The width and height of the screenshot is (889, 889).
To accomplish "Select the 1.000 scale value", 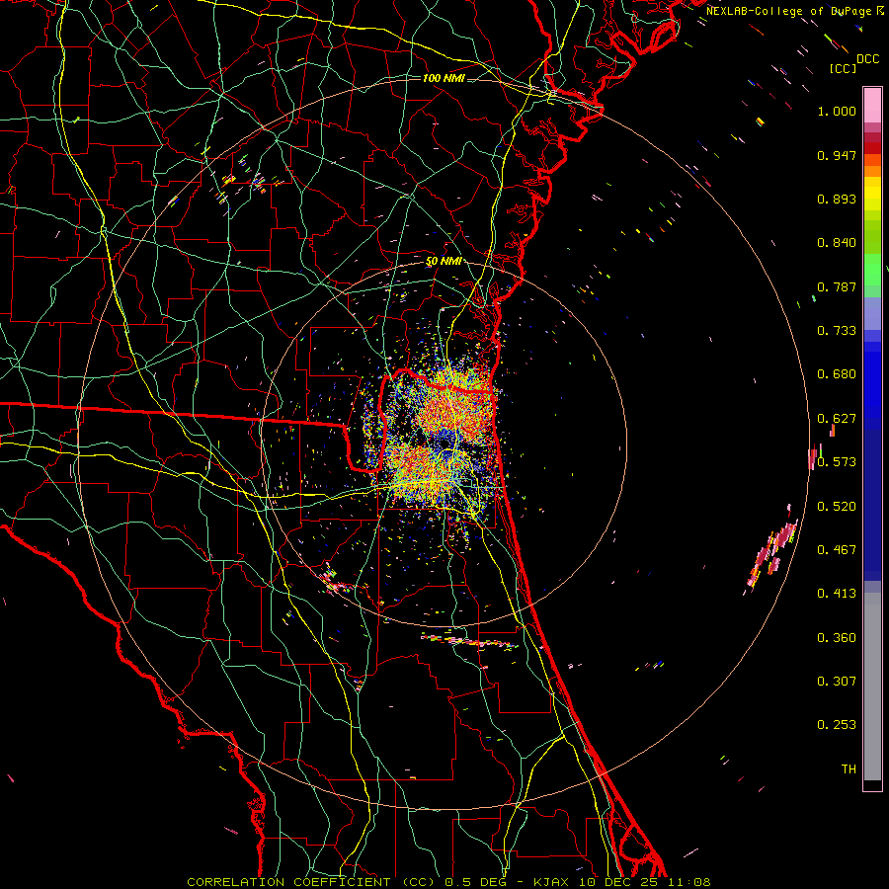I will 837,111.
